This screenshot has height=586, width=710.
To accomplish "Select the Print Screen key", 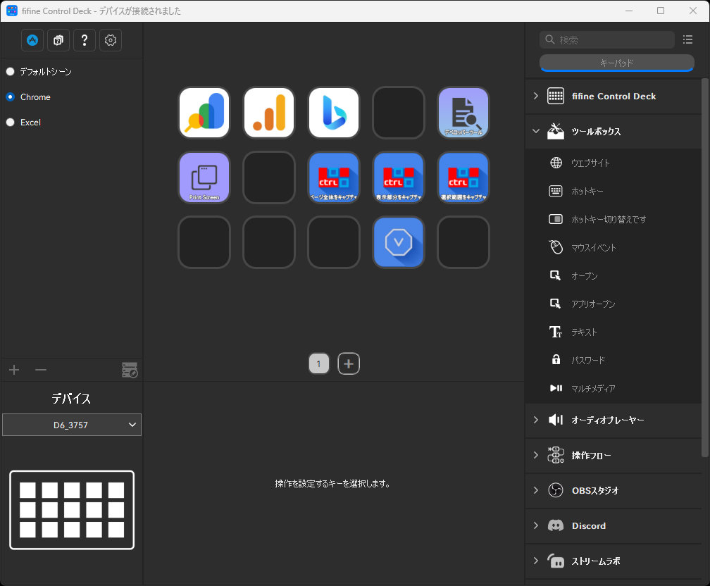I will 204,177.
